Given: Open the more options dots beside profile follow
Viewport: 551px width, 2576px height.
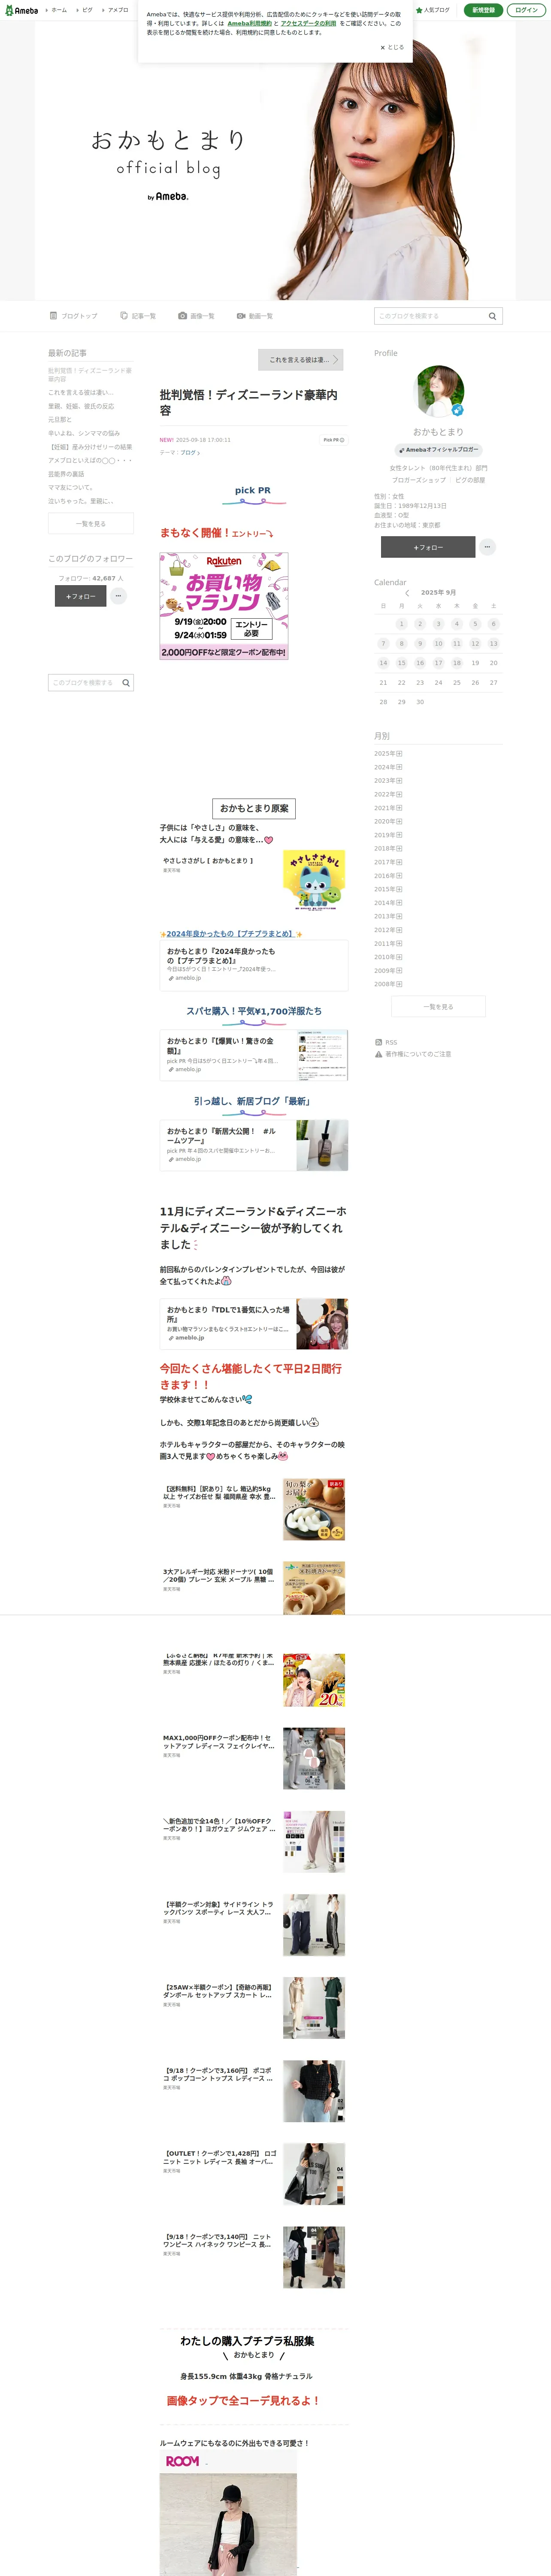Looking at the screenshot, I should click(x=487, y=547).
